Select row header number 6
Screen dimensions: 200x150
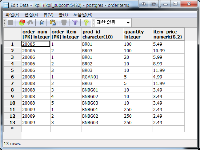[12, 77]
